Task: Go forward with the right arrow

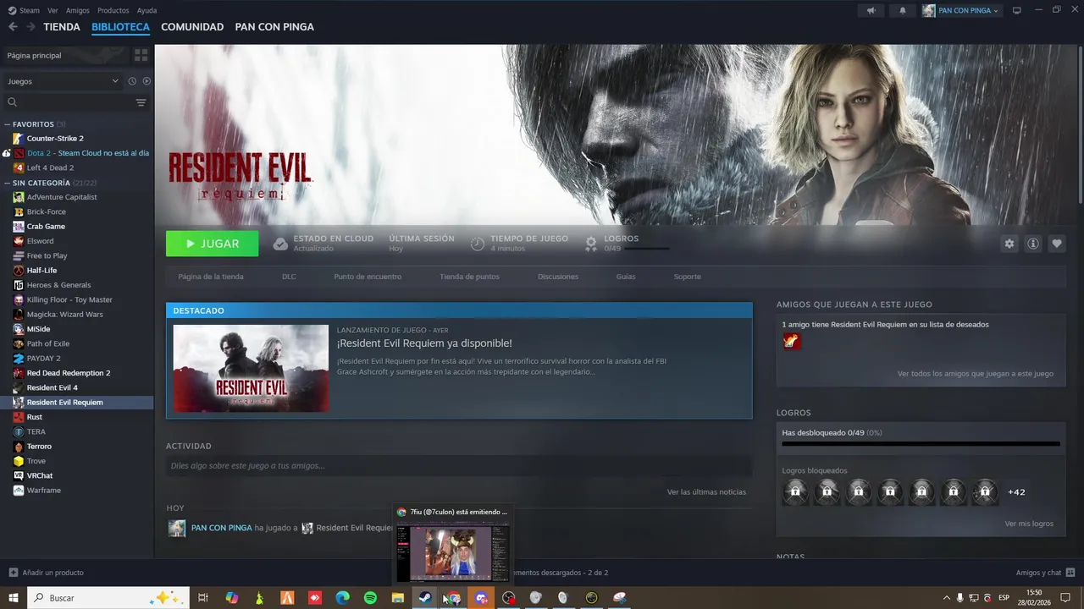Action: [30, 27]
